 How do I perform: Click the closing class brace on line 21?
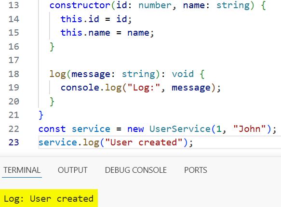(x=41, y=115)
